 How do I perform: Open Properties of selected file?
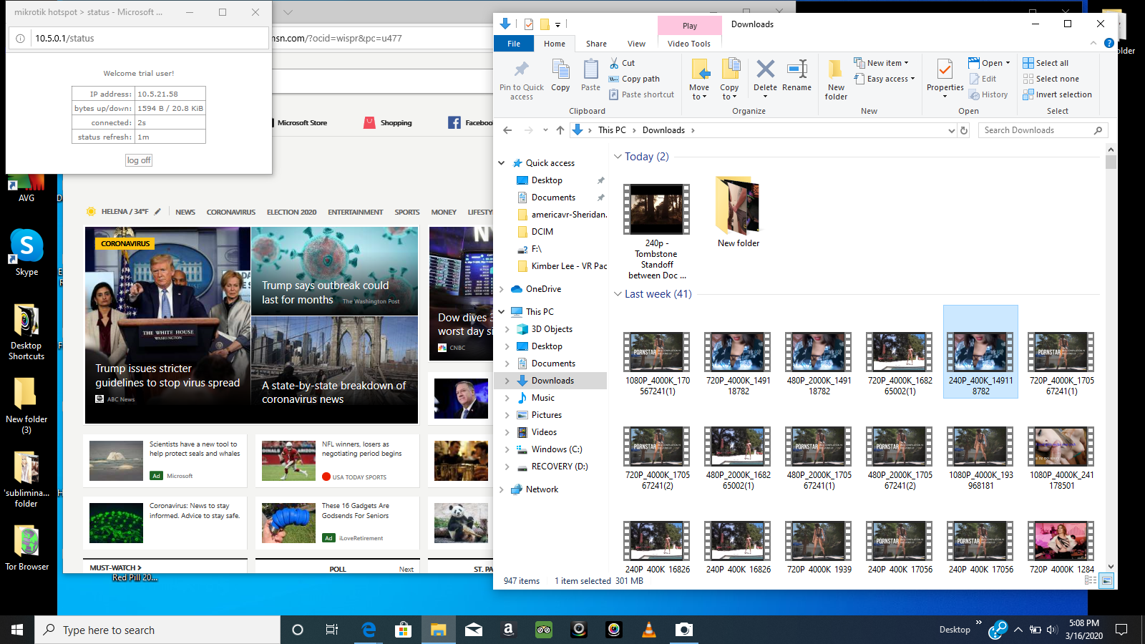click(x=945, y=79)
